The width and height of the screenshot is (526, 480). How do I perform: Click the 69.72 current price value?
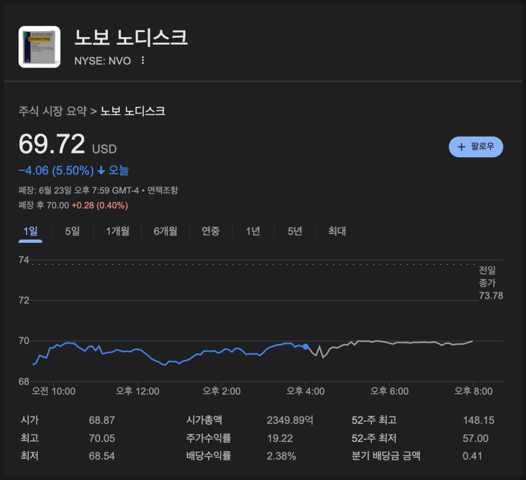(52, 144)
